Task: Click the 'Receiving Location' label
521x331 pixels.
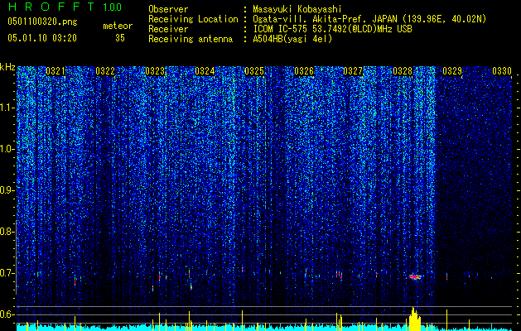Action: pos(193,19)
